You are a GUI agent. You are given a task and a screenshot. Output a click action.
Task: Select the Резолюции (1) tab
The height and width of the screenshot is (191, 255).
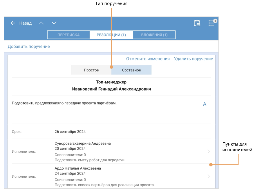click(x=111, y=35)
